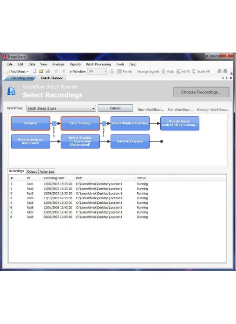The height and width of the screenshot is (324, 236).
Task: Click the Undo icon
Action: pos(55,71)
